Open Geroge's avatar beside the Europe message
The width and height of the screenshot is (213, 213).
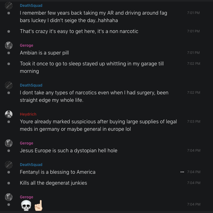coord(9,143)
